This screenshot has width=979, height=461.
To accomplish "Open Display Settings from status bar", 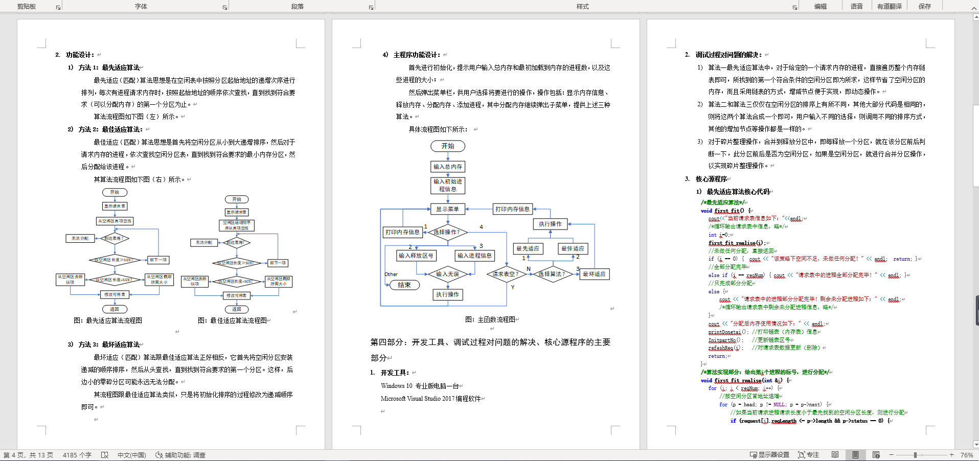I will 769,455.
